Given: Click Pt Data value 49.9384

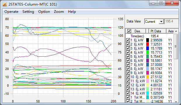Looking at the screenshot, I should click(x=156, y=73).
